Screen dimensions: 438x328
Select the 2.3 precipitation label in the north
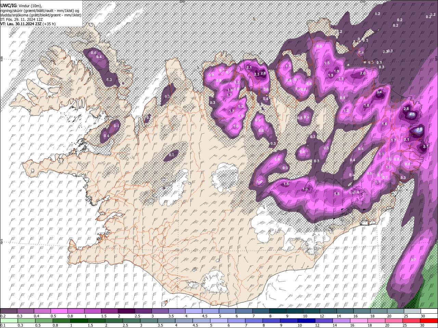257,74
